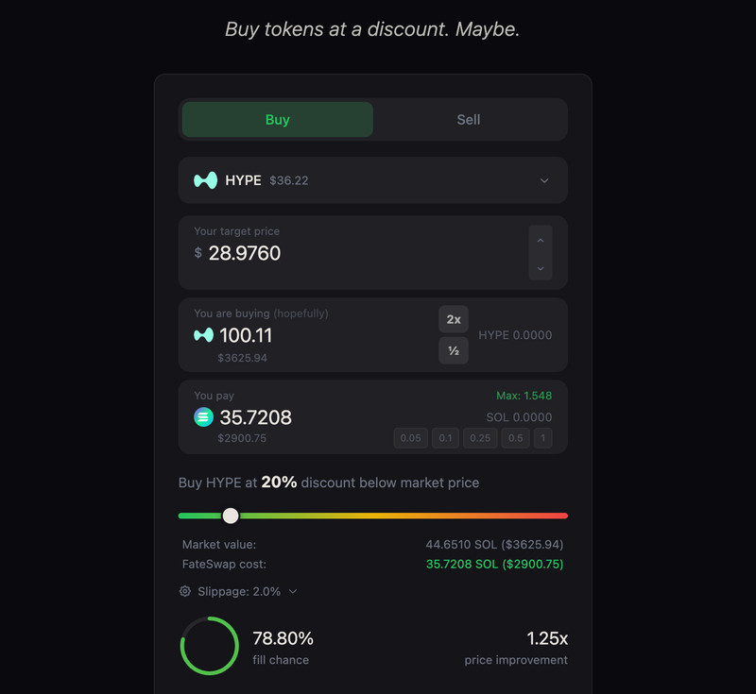Image resolution: width=756 pixels, height=694 pixels.
Task: Click the up arrow to increase target price
Action: tap(541, 239)
